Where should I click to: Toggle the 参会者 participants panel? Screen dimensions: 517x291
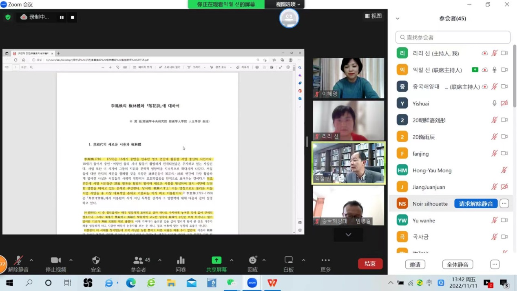[x=139, y=264]
